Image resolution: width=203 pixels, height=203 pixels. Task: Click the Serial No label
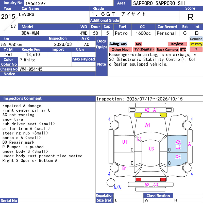(9, 200)
